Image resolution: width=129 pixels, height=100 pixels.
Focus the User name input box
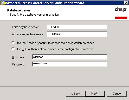[x=70, y=57]
